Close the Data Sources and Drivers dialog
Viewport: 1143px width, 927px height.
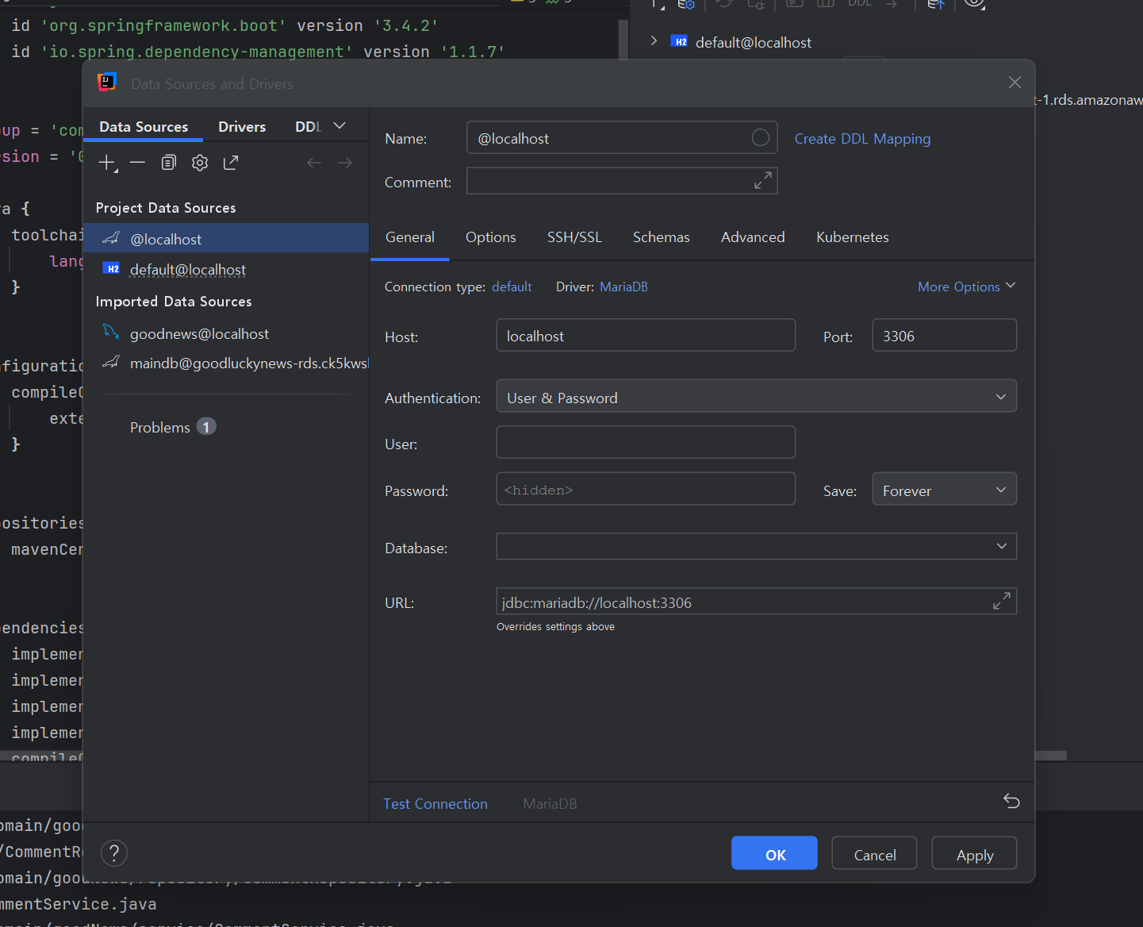pyautogui.click(x=1015, y=83)
